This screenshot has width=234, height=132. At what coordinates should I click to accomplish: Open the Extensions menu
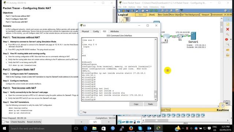click(x=154, y=7)
